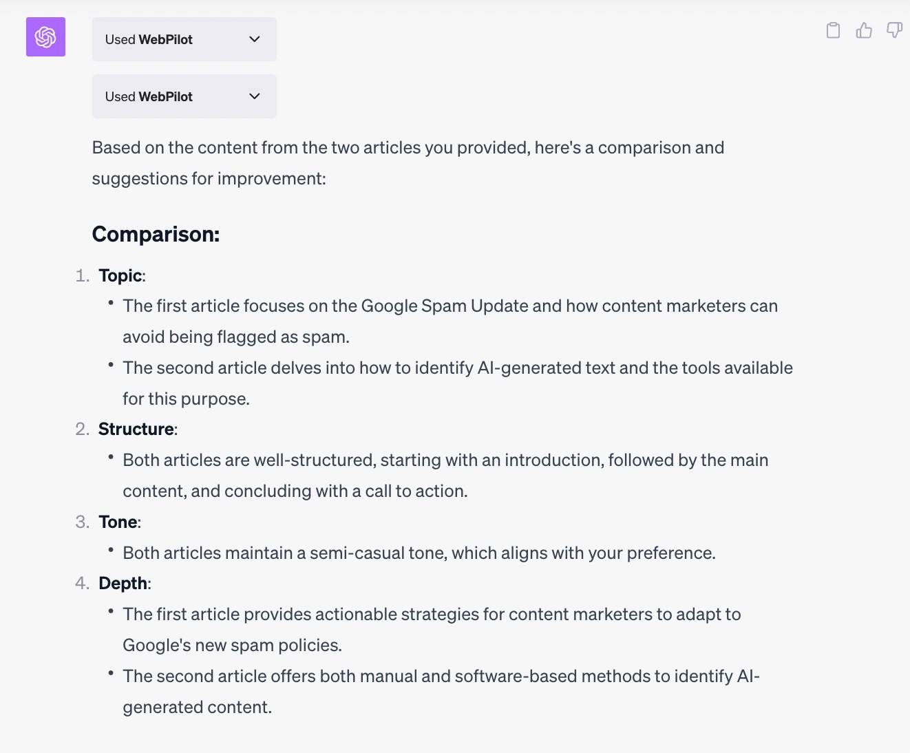Click the Structure list item
This screenshot has height=753, width=910.
(136, 429)
